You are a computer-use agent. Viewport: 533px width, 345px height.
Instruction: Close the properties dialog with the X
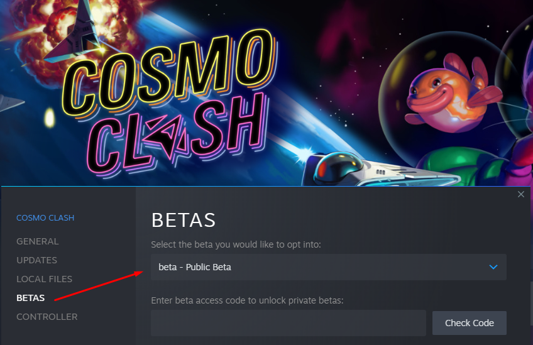[520, 195]
